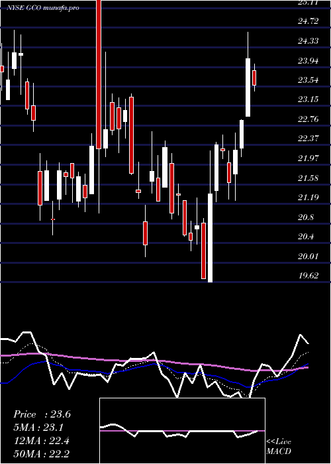Select the 19.62 price axis label

coord(308,276)
